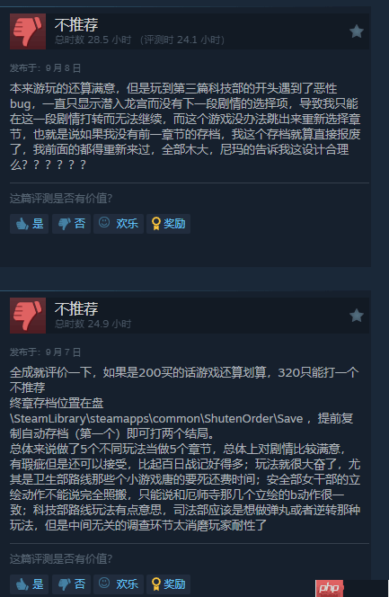Vote 是 (yes) on the second review
Screen dimensions: 389x597
coord(30,584)
